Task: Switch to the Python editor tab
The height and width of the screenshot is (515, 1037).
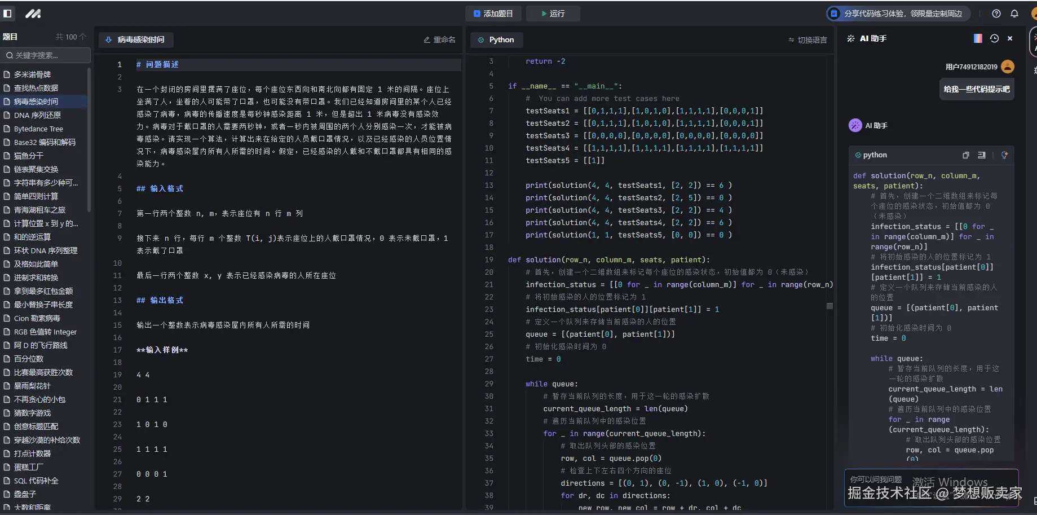Action: (x=496, y=39)
